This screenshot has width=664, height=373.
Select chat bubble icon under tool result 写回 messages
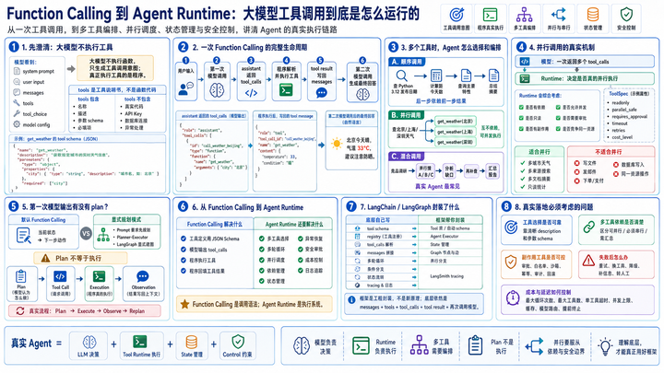[322, 93]
